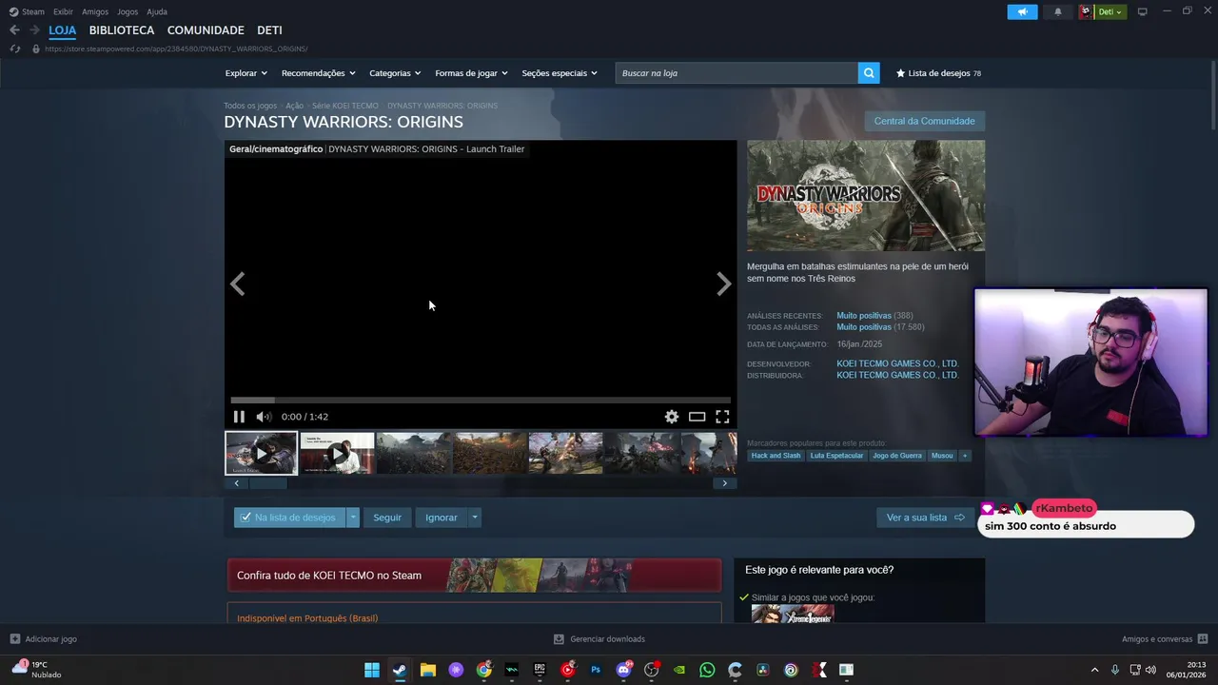Open Central da Comunidade

coord(924,121)
